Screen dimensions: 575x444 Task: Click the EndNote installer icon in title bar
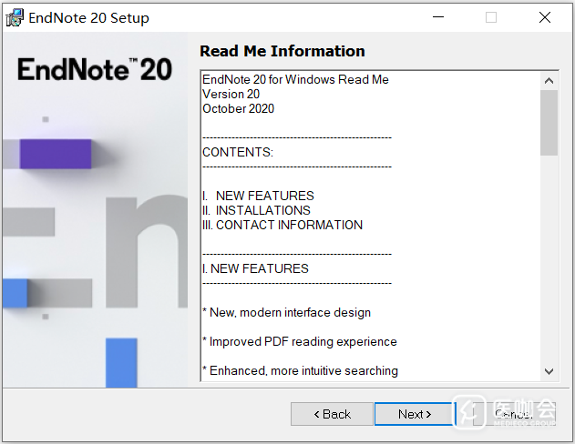coord(15,17)
